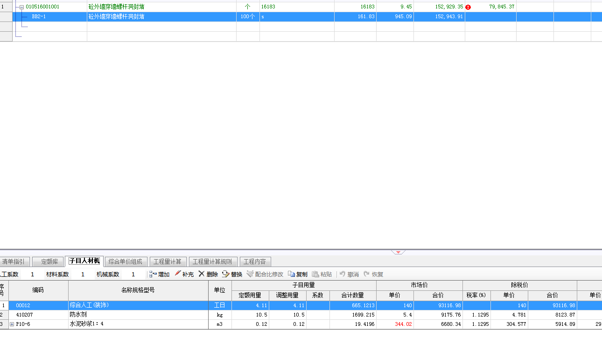Click the 5914.89 tax-excluded total cell
Viewport: 602px width, 338px height.
coord(553,324)
